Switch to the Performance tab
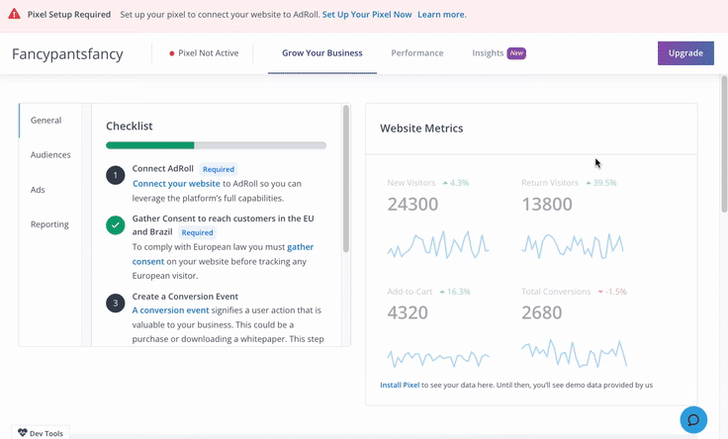Image resolution: width=728 pixels, height=439 pixels. click(416, 53)
